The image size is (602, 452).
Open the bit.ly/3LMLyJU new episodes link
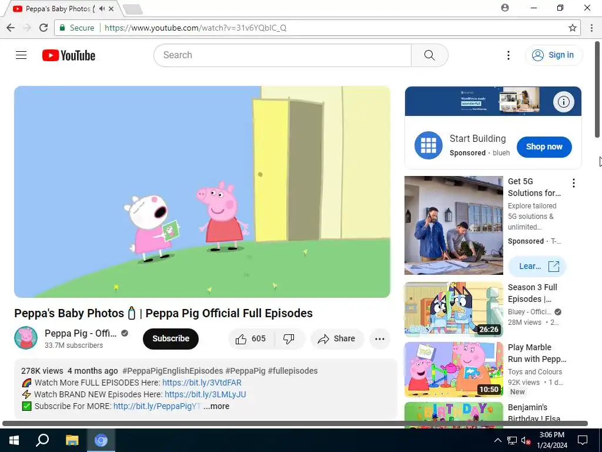coord(205,394)
